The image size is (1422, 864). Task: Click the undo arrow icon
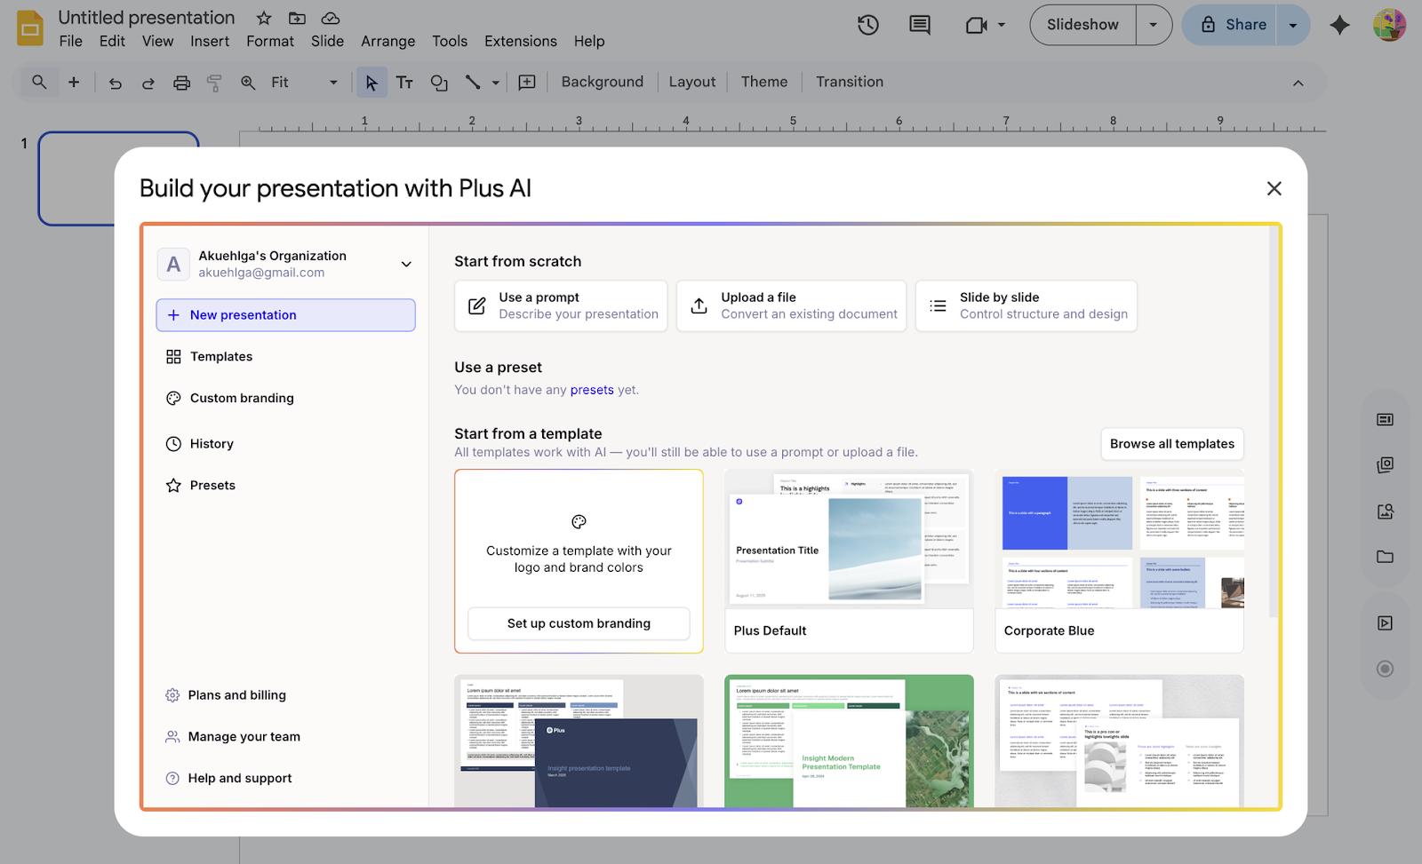tap(116, 83)
